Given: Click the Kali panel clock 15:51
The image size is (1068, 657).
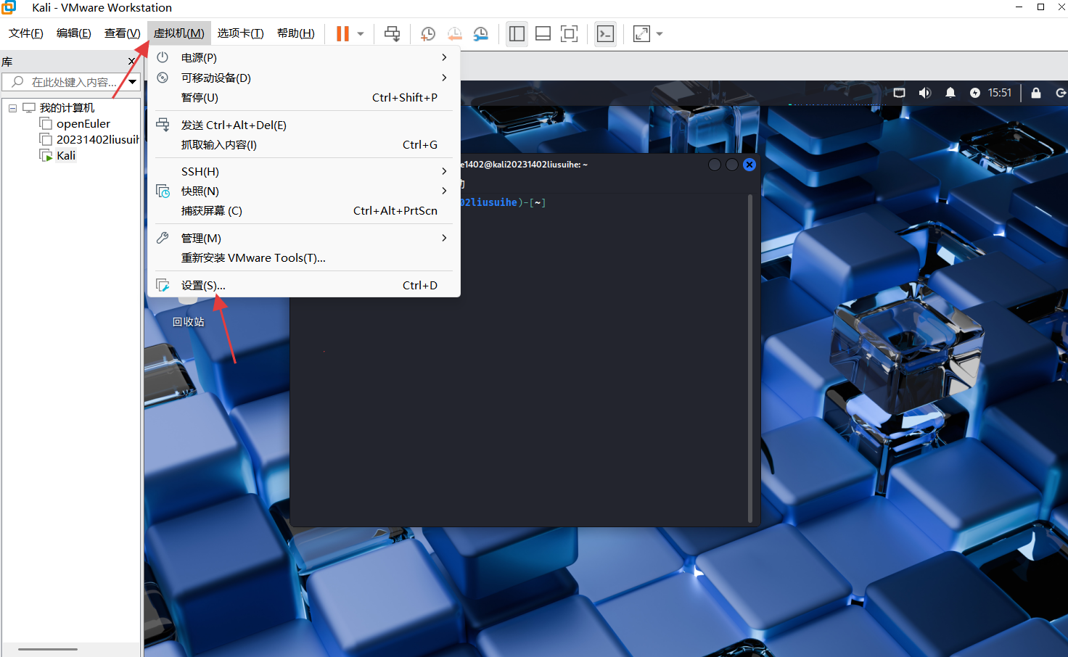Looking at the screenshot, I should point(999,93).
